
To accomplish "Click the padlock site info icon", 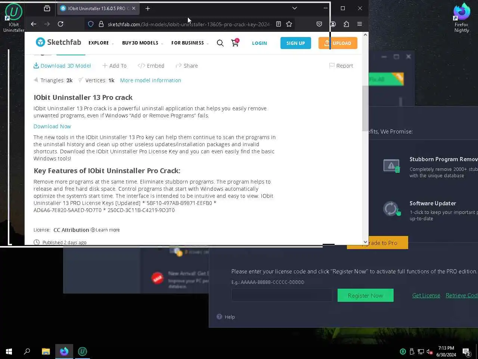I will (x=101, y=24).
